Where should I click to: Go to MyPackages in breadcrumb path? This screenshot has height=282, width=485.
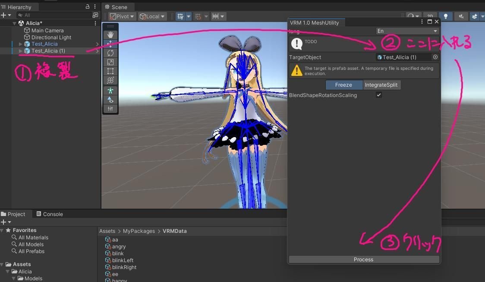(x=139, y=231)
